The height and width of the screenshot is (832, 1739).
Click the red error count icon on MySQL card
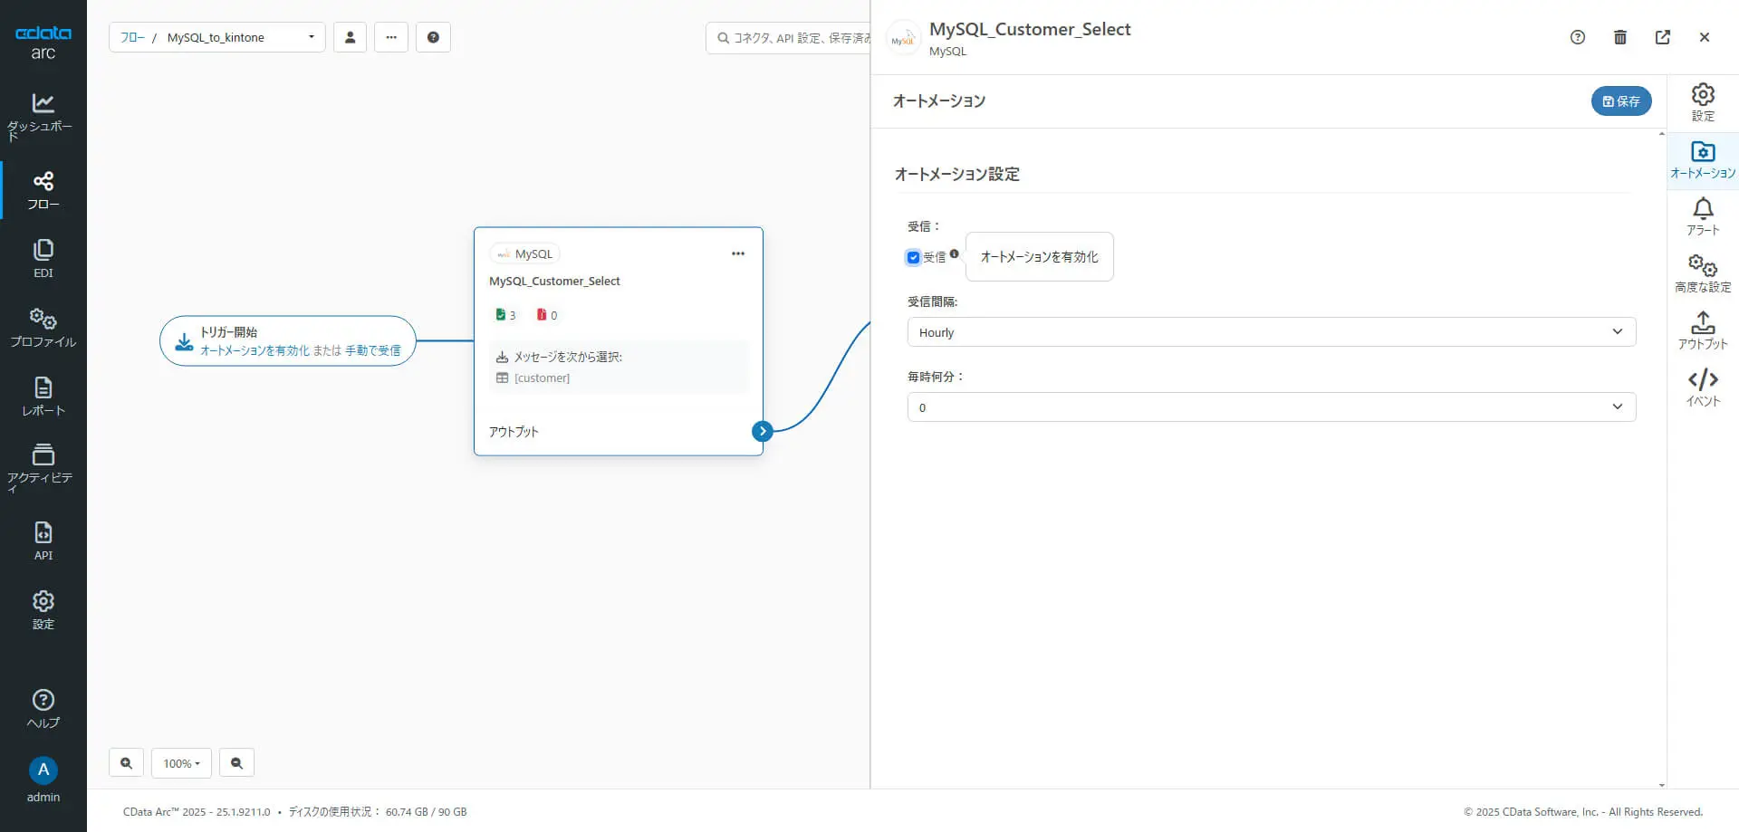click(542, 315)
